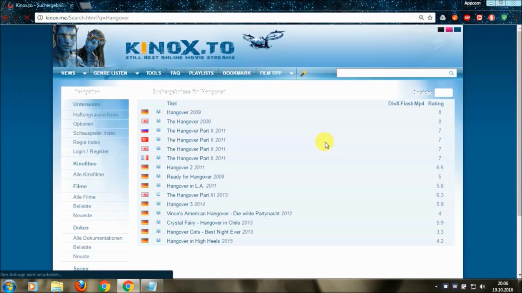Click the C icon beside The Hangover Part III

click(x=158, y=195)
